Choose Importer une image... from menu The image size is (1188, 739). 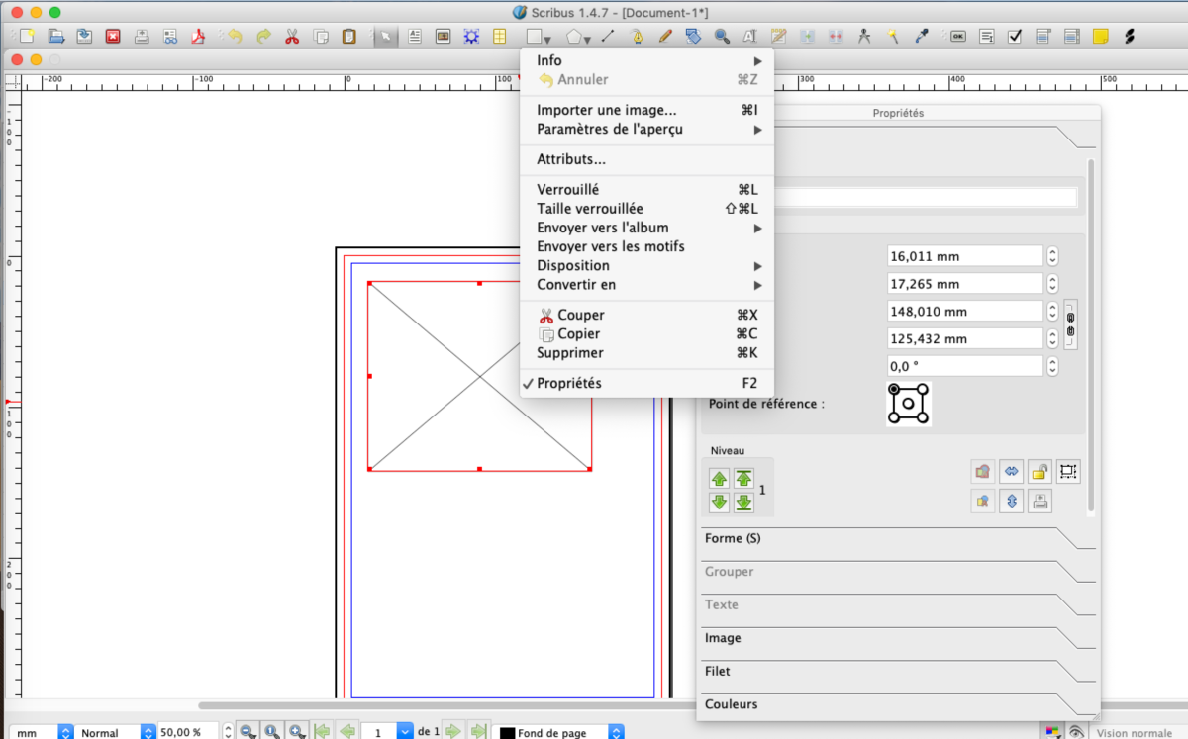606,110
